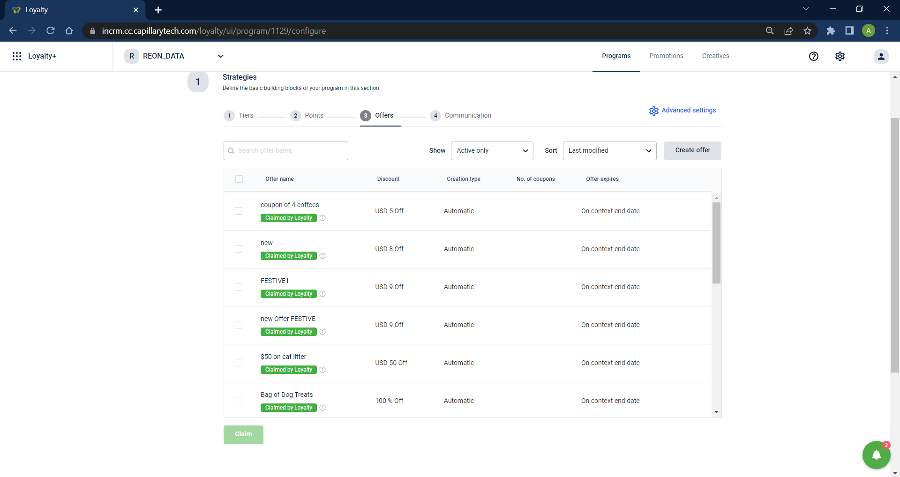Click Claimed by Loyalty badge under FESTIVE1
900x477 pixels.
coord(289,294)
